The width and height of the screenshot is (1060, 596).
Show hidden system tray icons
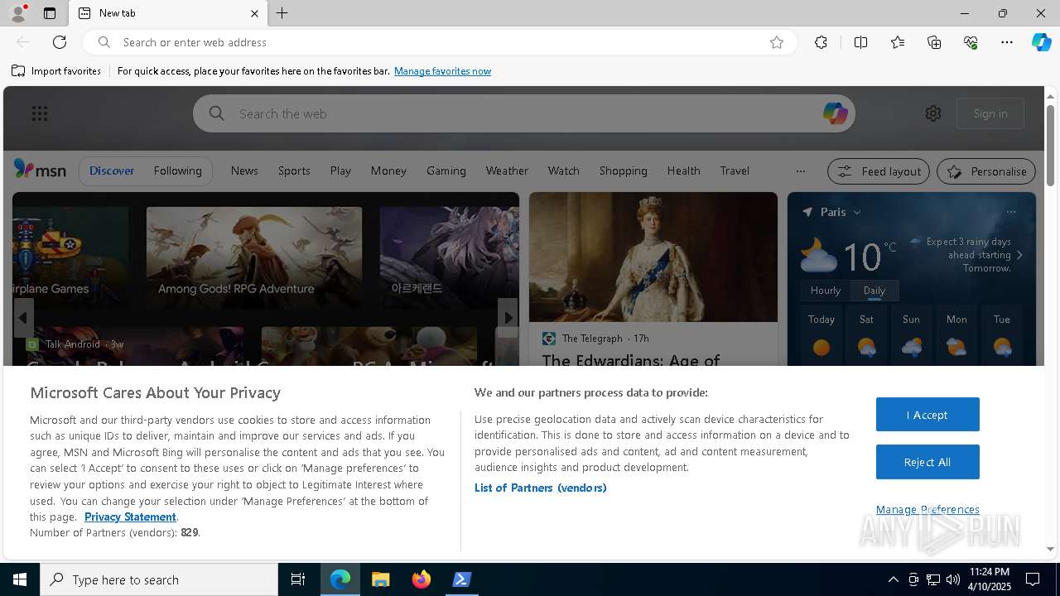coord(893,579)
